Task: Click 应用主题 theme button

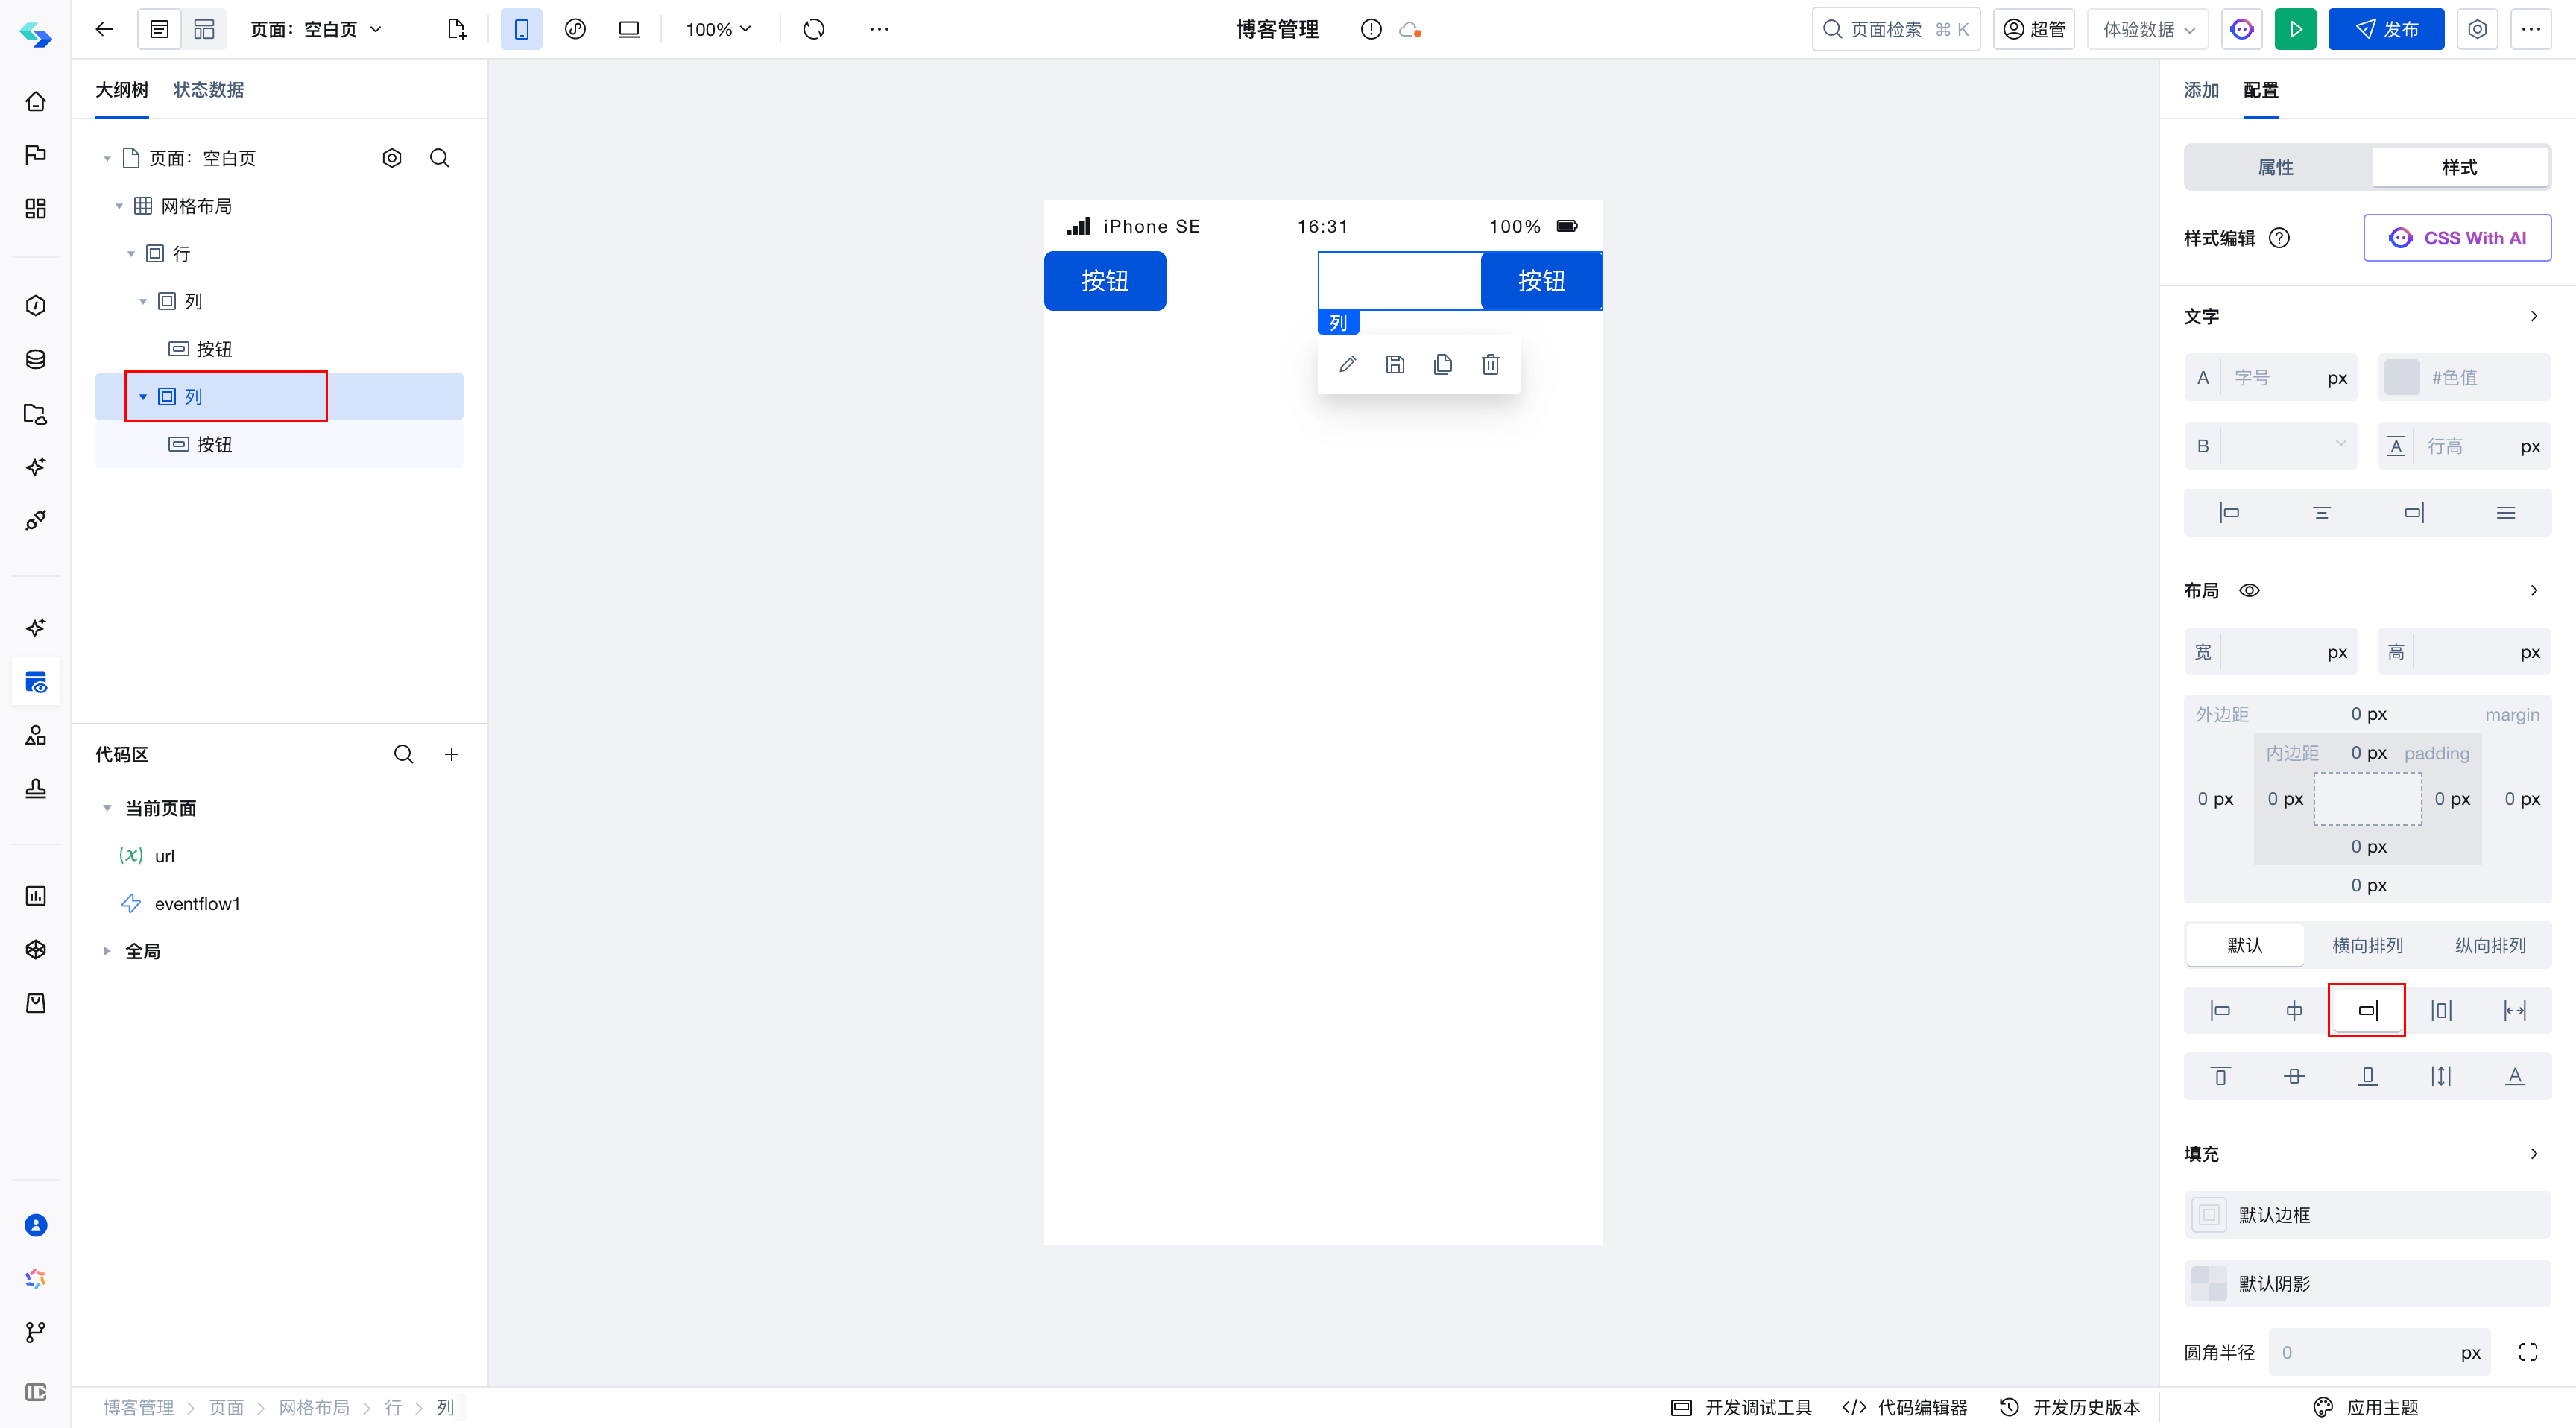Action: tap(2366, 1407)
